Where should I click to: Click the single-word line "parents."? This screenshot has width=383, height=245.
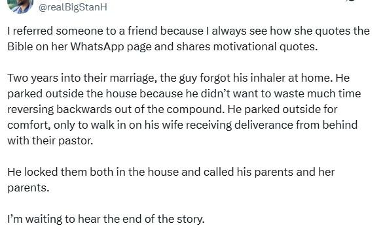pyautogui.click(x=28, y=188)
